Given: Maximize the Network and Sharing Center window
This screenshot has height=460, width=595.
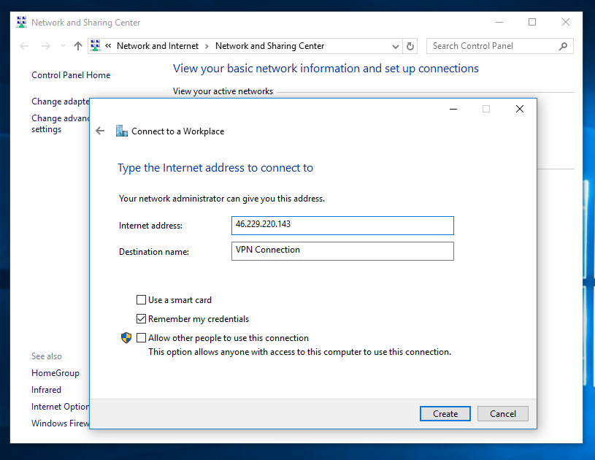Looking at the screenshot, I should click(x=532, y=23).
